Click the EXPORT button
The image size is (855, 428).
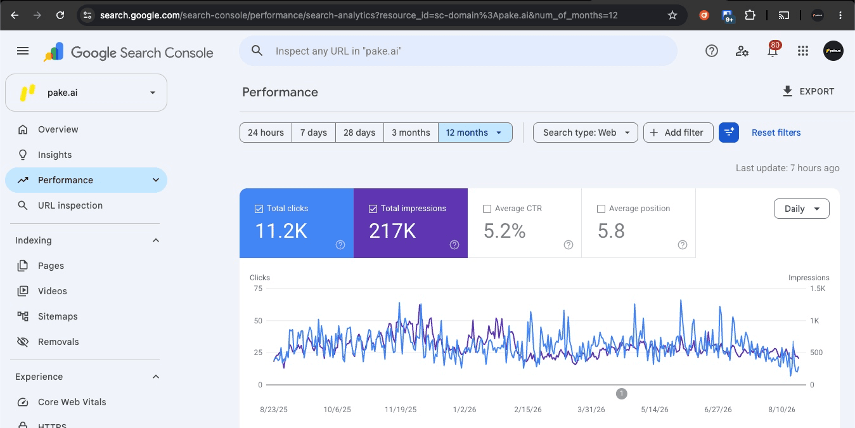tap(808, 91)
